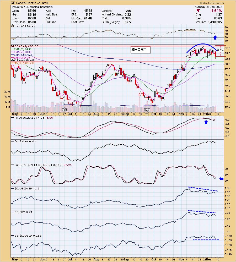Click the Open price value 85.60

pyautogui.click(x=32, y=11)
